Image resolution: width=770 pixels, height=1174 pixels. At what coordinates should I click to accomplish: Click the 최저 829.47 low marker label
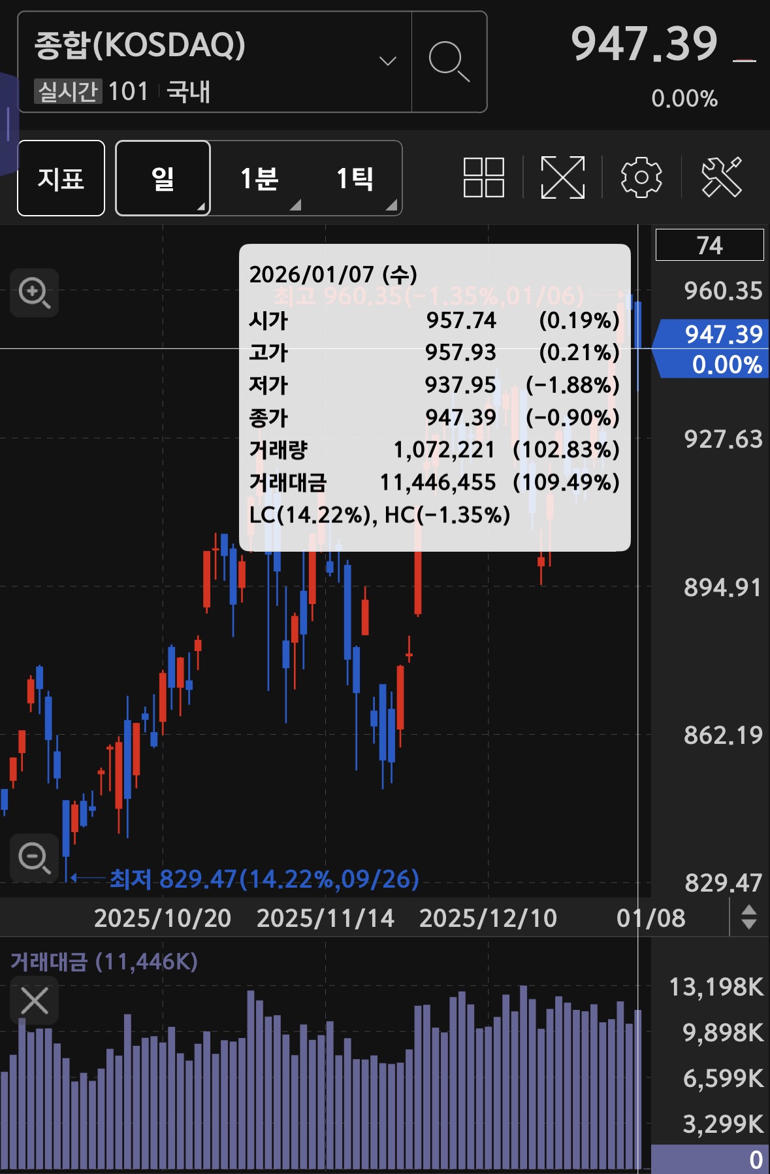tap(264, 879)
